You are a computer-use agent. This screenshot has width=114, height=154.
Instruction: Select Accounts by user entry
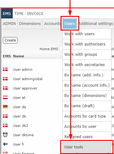pyautogui.click(x=87, y=127)
